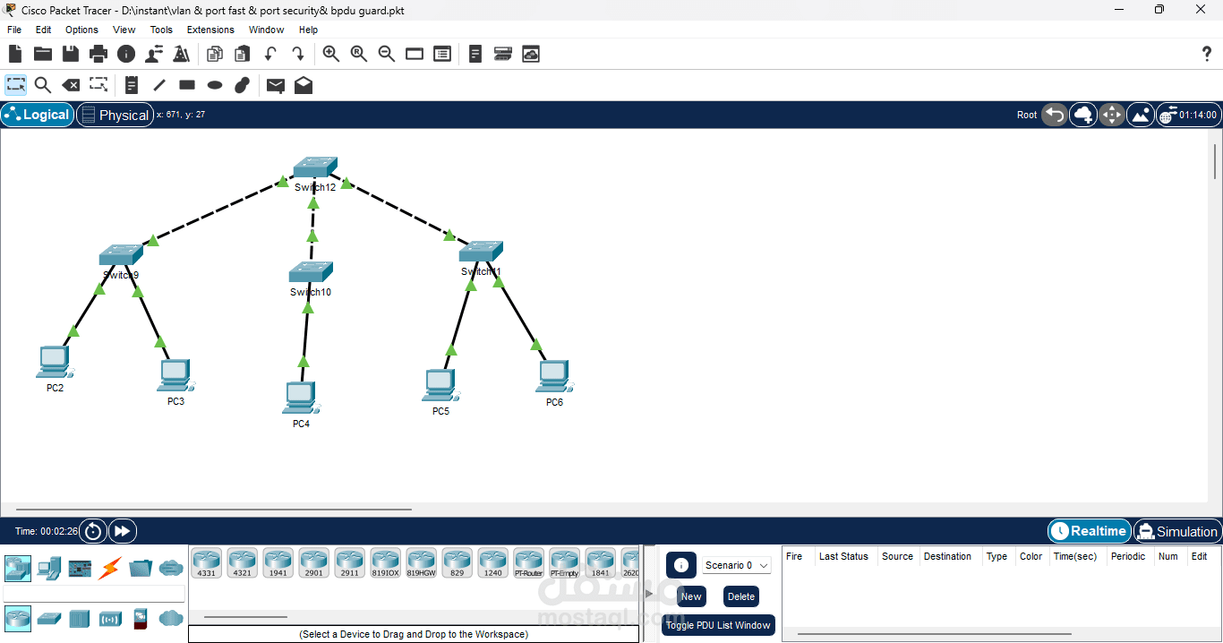Select the Add Simple PDU envelope tool

275,84
